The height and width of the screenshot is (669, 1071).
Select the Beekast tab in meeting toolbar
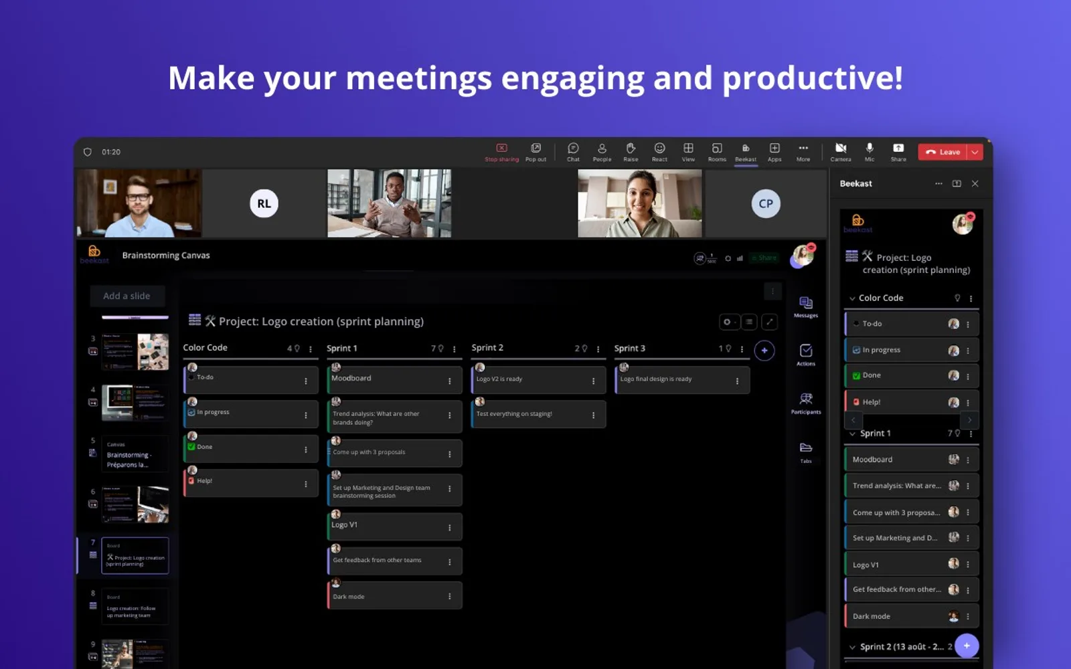(x=746, y=153)
